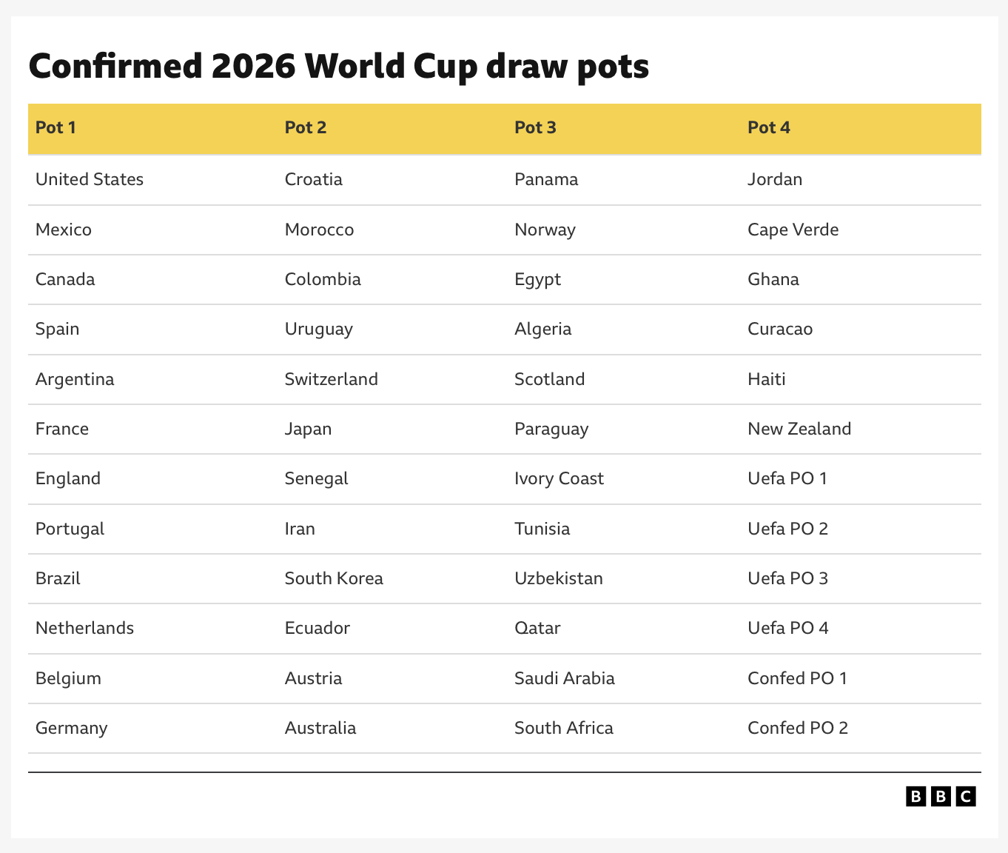This screenshot has width=1008, height=853.
Task: Click the Pot 2 column header
Action: click(x=306, y=127)
